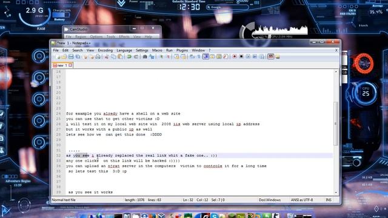Image resolution: width=388 pixels, height=218 pixels.
Task: Print the document via the Print icon
Action: click(x=98, y=57)
